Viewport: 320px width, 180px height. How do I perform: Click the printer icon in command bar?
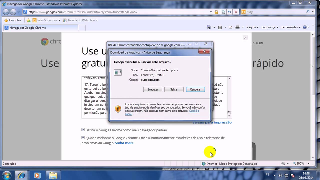[237, 27]
